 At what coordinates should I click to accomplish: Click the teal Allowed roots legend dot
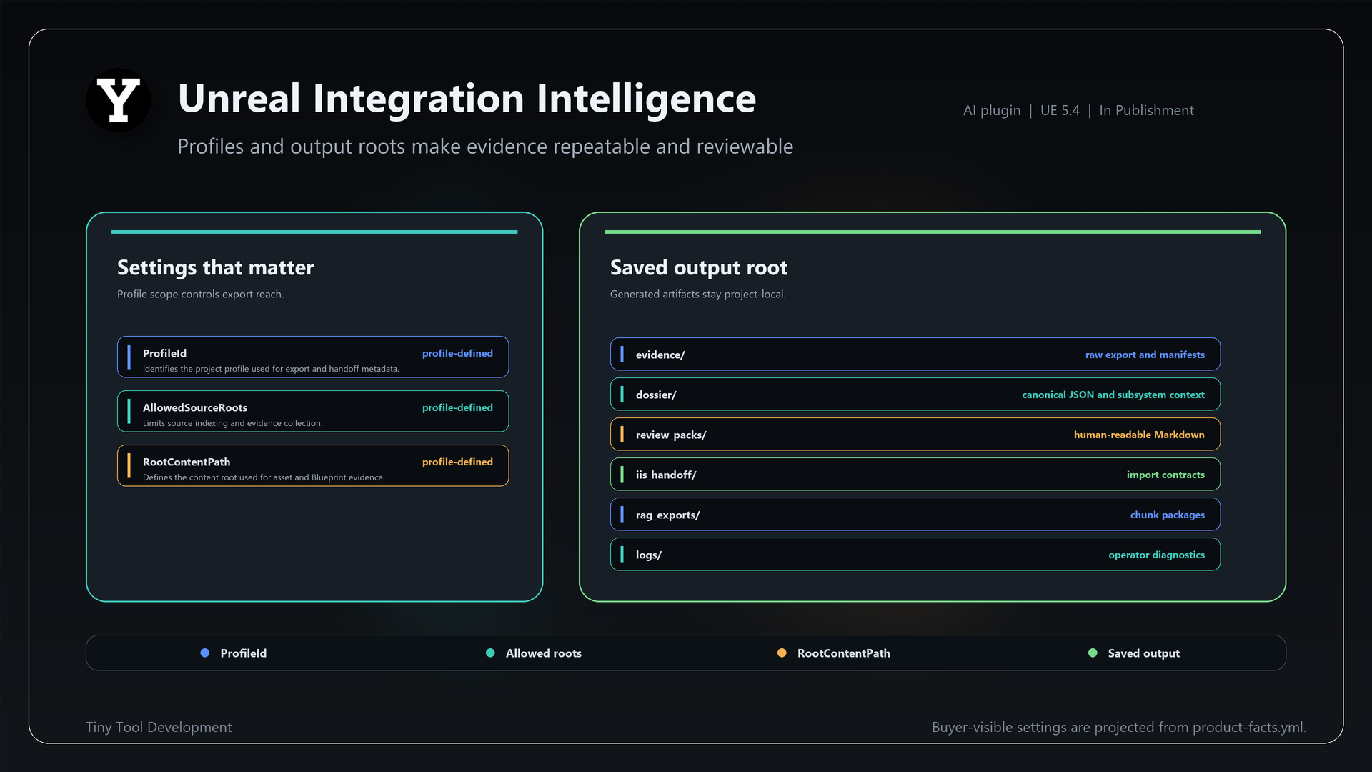tap(490, 653)
